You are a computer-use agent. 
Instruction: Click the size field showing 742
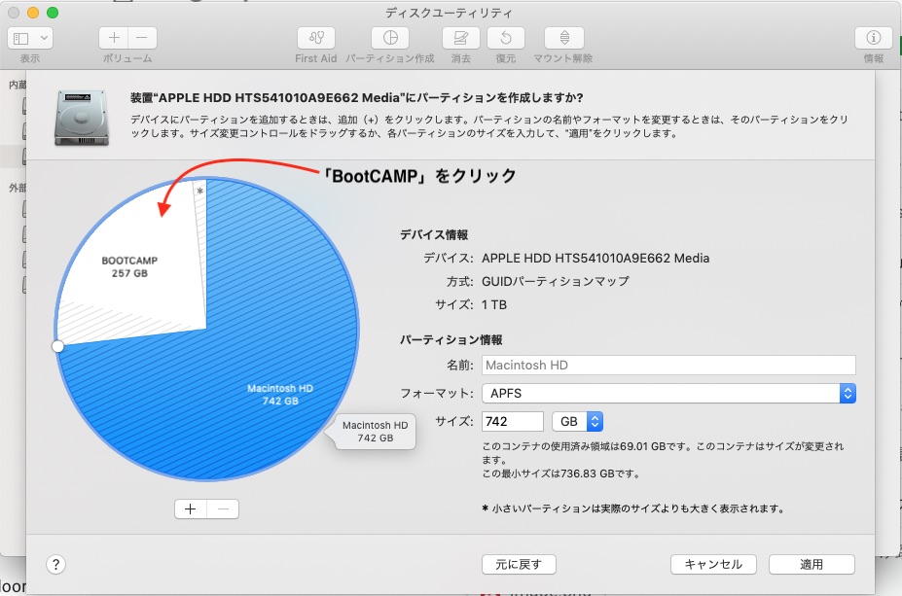tap(513, 421)
